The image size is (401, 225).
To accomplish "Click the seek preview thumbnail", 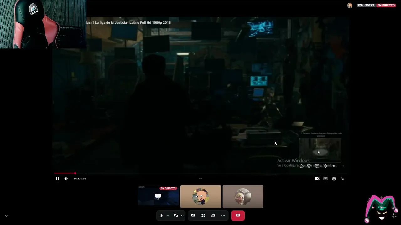I will point(320,150).
